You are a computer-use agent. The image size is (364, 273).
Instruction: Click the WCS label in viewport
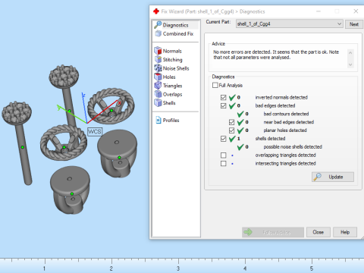[x=95, y=132]
